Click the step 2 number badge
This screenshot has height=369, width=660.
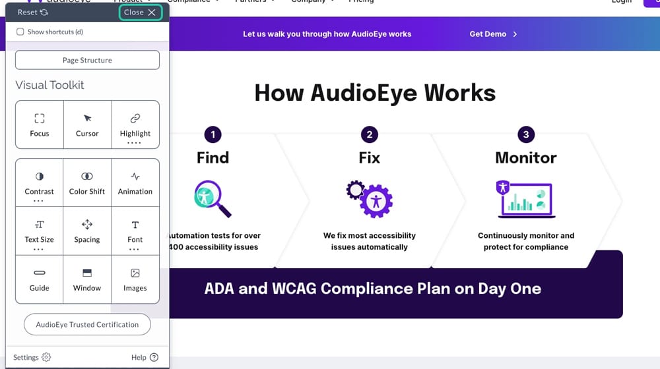(370, 134)
